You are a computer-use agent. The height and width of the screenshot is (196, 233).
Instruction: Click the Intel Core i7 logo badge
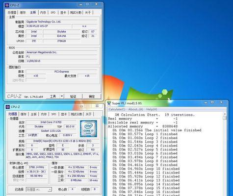tap(88, 129)
